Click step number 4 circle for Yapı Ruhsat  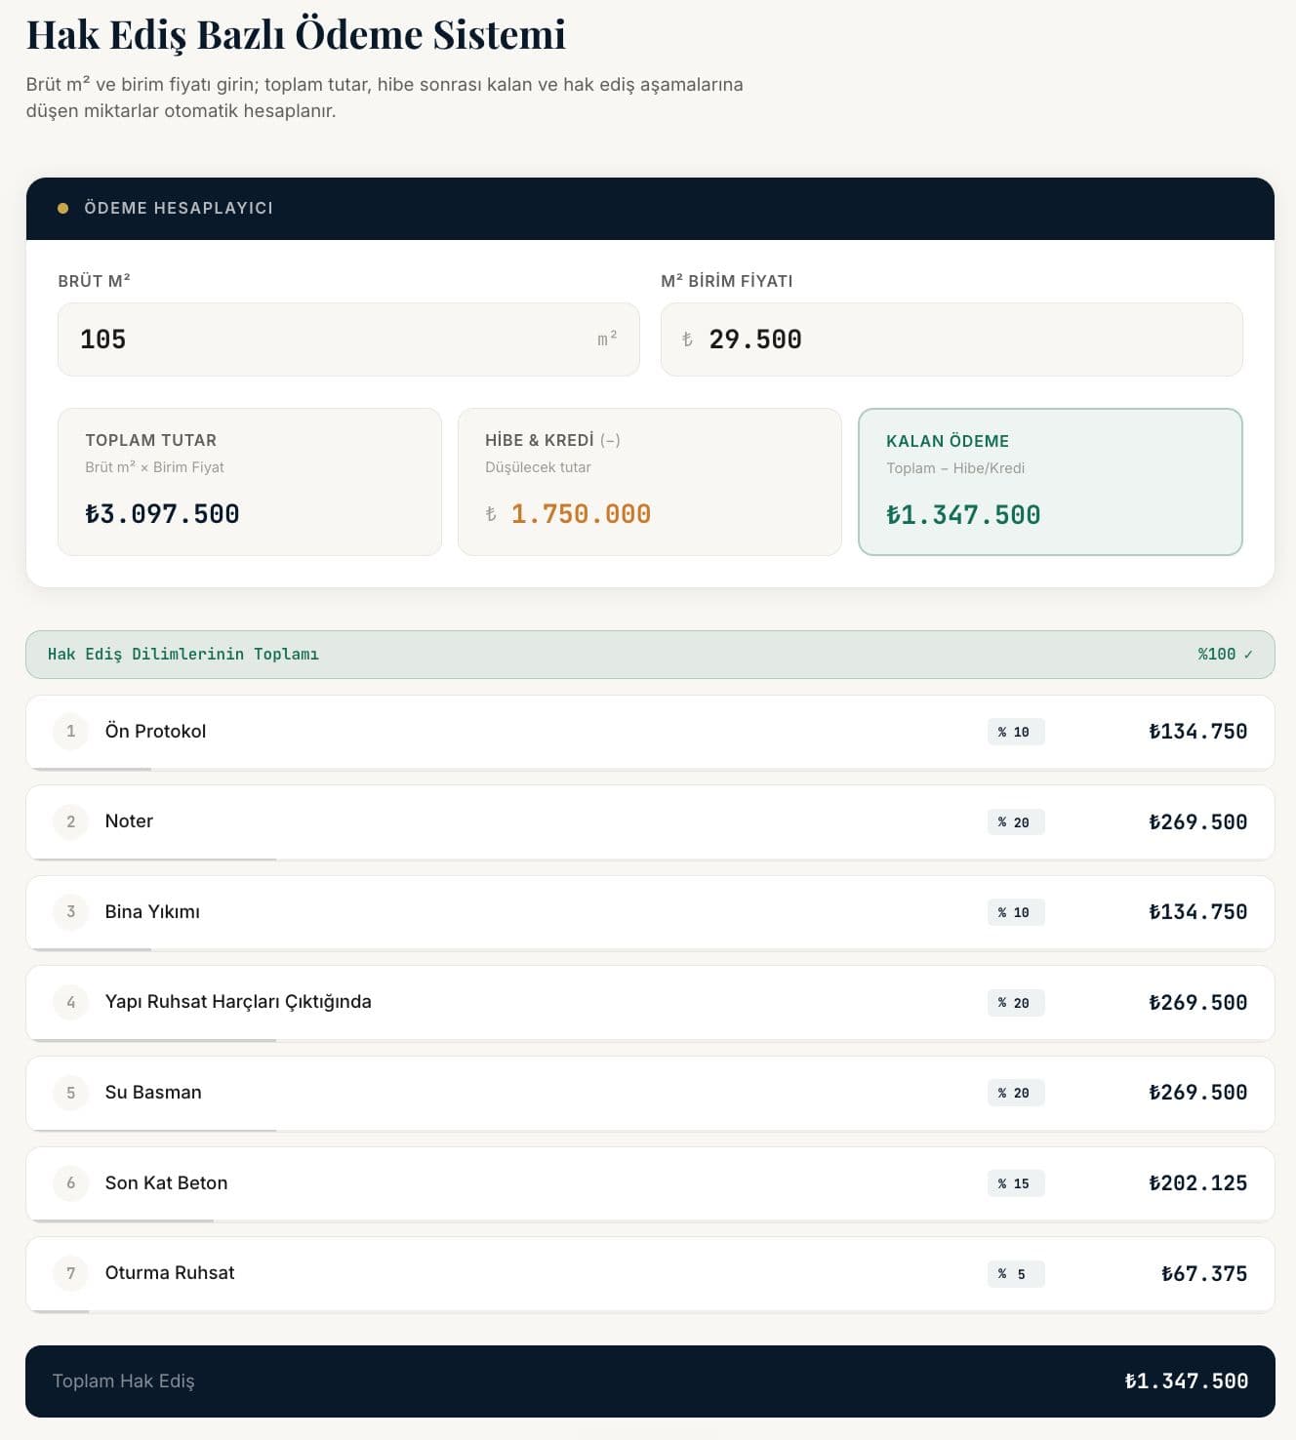[x=70, y=1002]
